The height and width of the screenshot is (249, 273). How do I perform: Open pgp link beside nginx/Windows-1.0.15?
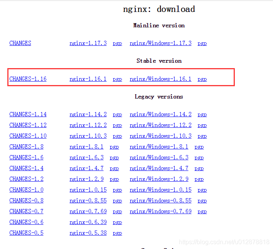point(202,190)
